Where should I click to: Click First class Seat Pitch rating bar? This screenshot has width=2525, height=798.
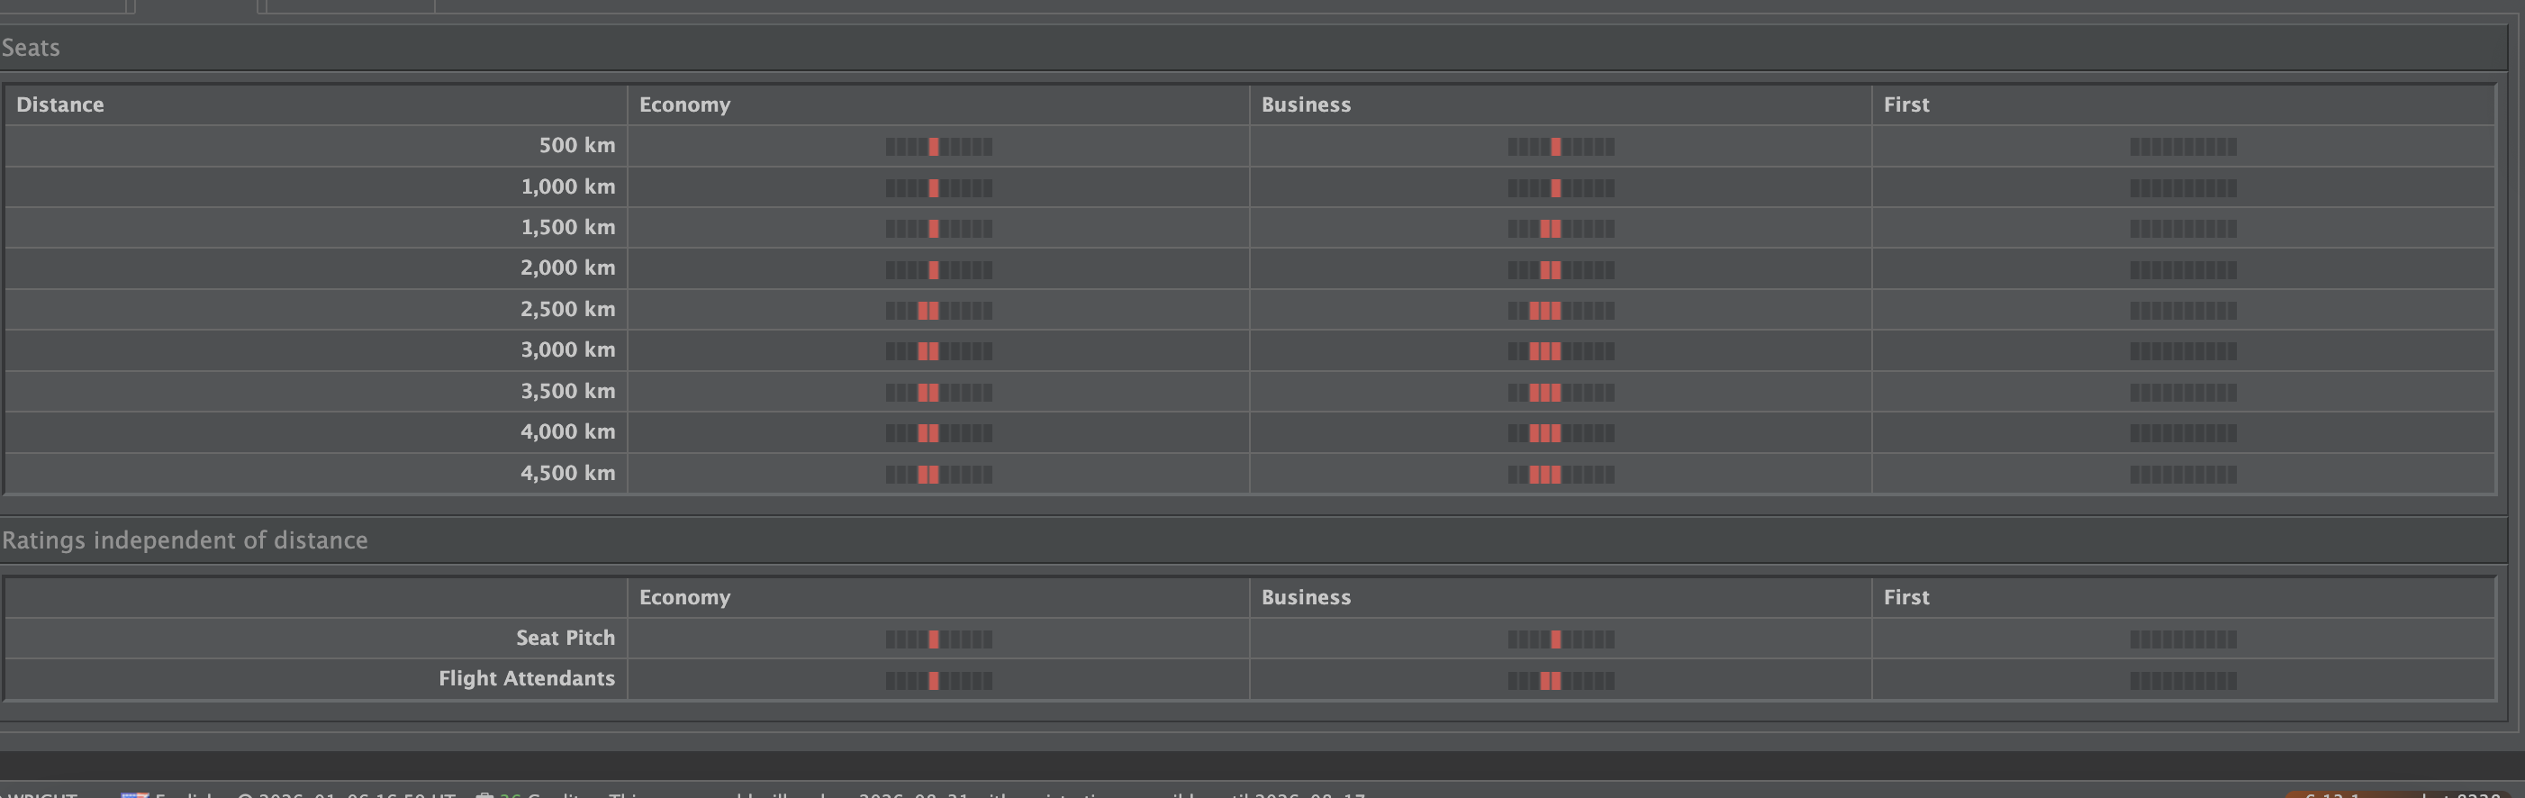pos(2183,639)
